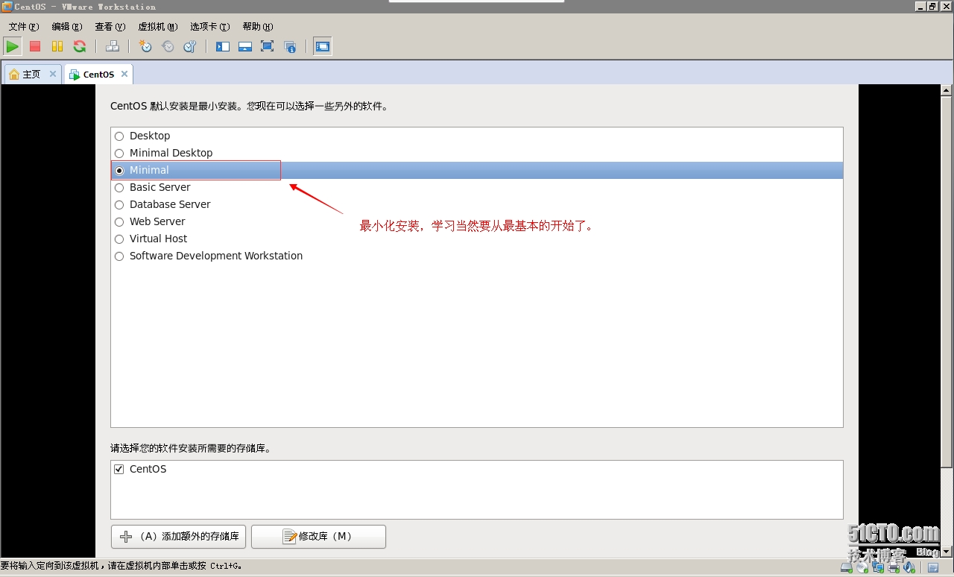The height and width of the screenshot is (577, 954).
Task: Click the vertical scrollbar thumb on the right
Action: [947, 282]
